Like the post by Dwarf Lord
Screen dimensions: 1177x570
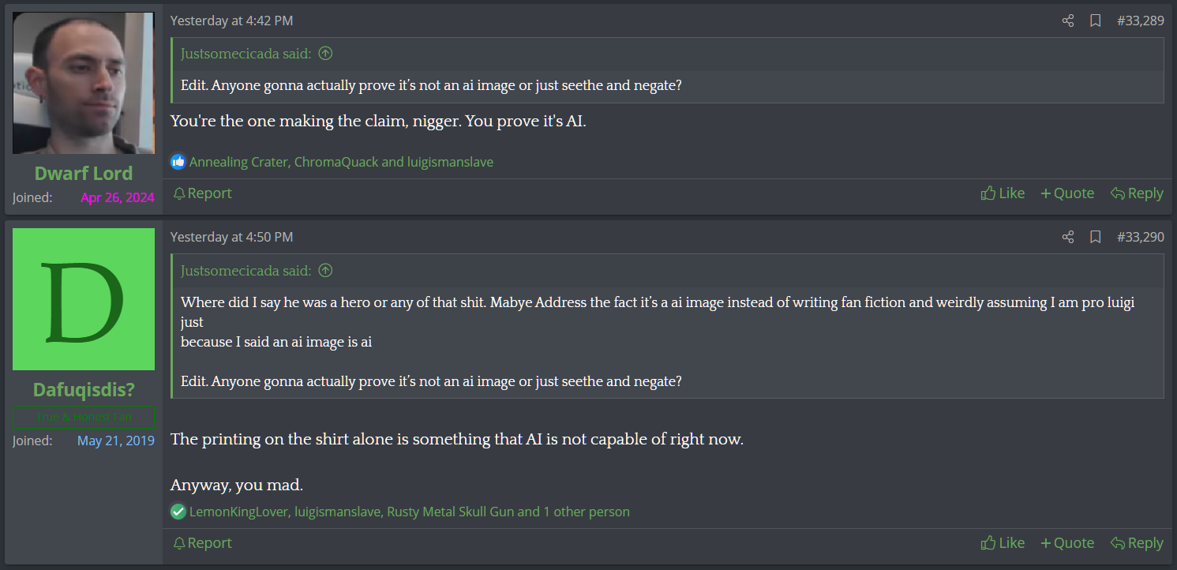tap(1003, 193)
